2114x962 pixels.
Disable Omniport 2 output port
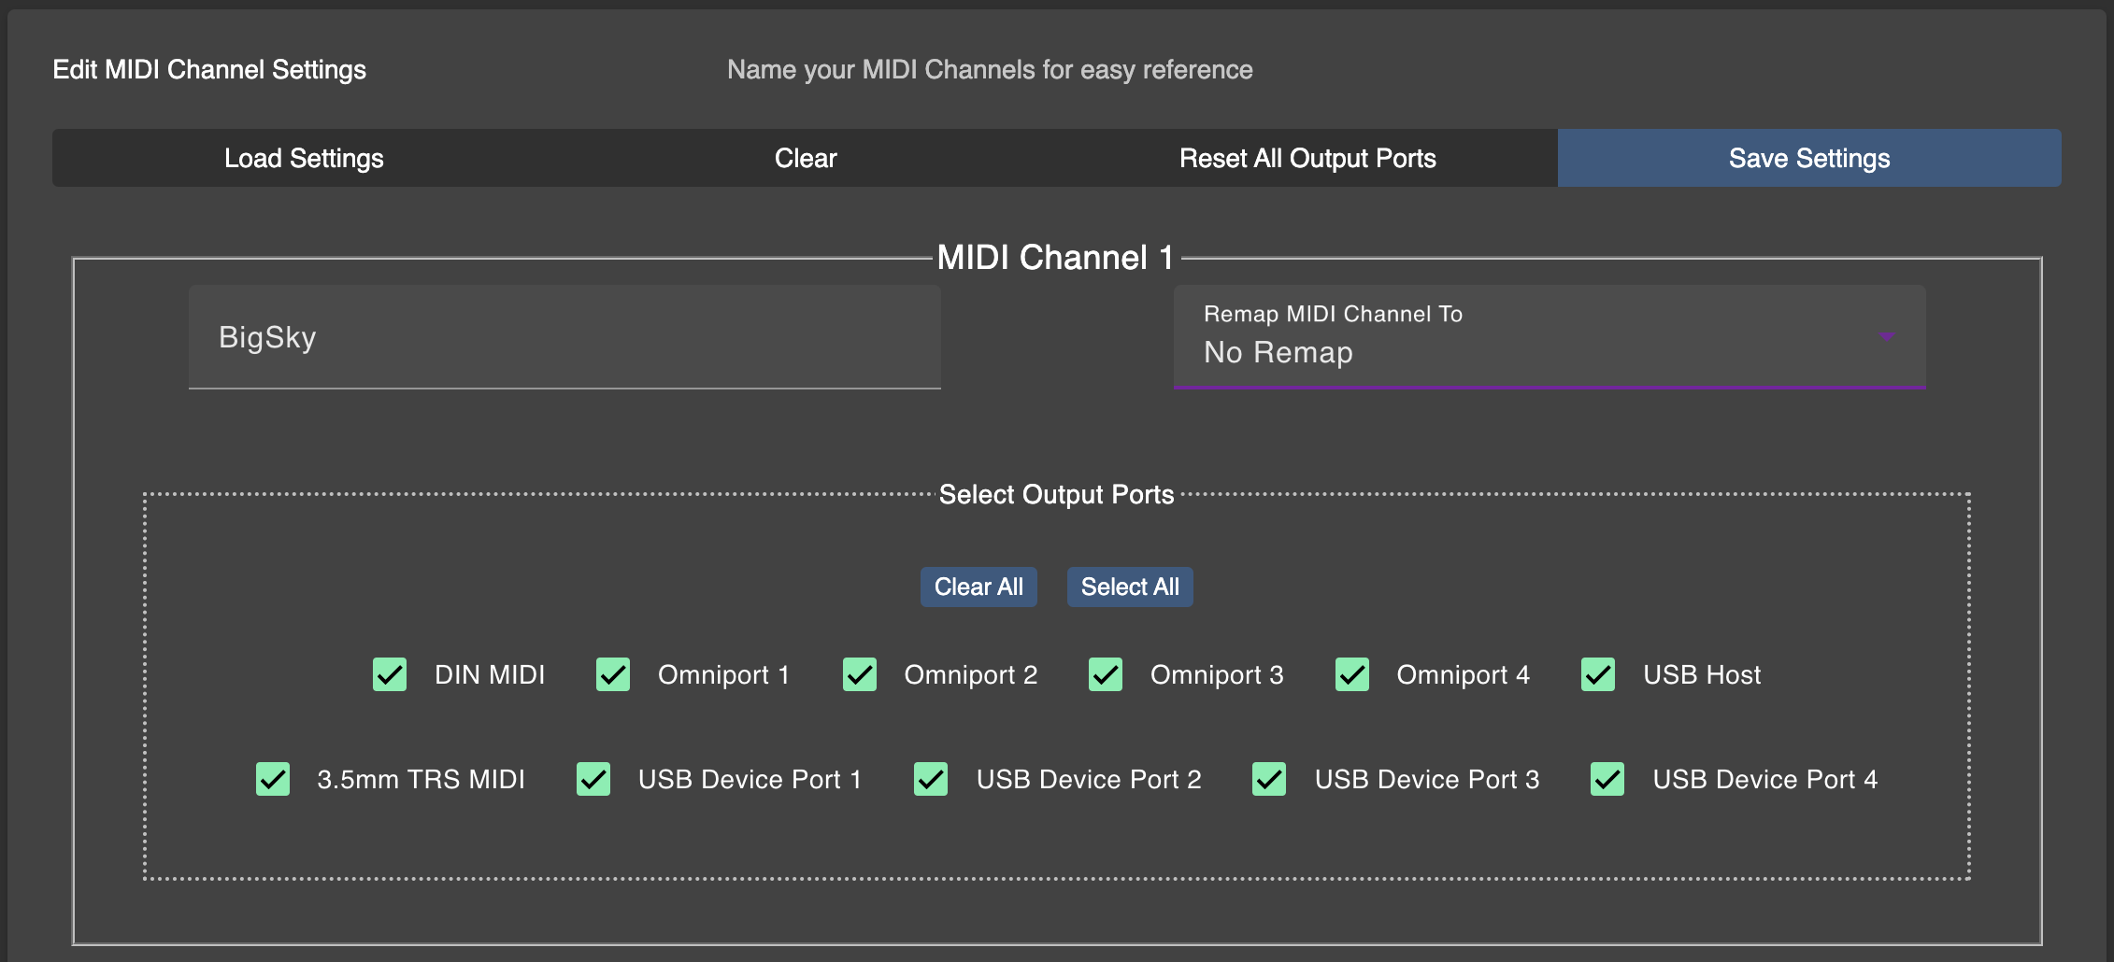click(860, 674)
